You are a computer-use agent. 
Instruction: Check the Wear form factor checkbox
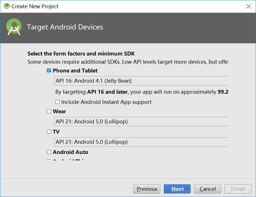49,111
